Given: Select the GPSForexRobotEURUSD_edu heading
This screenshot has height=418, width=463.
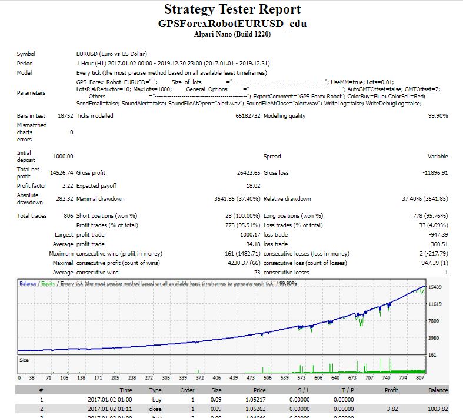Looking at the screenshot, I should tap(232, 24).
